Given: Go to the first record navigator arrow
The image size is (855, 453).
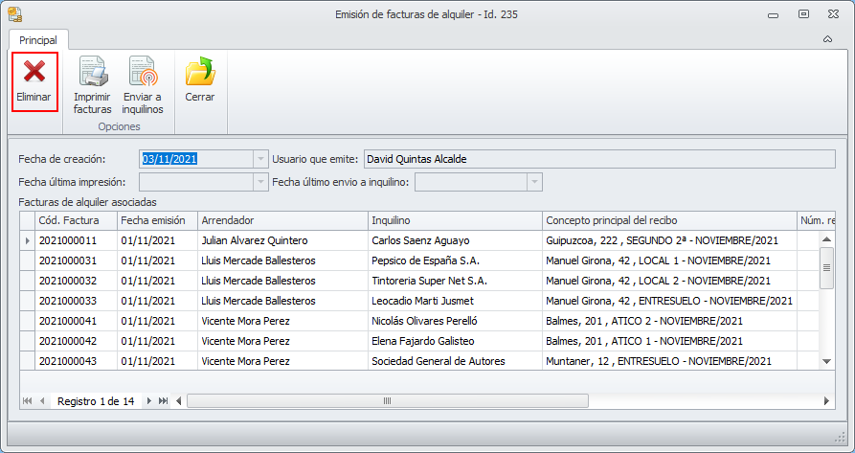Looking at the screenshot, I should (x=27, y=400).
